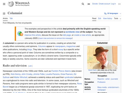Screen dimensions: 124x93
Task: Toggle the table of contents icon
Action: (4, 13)
